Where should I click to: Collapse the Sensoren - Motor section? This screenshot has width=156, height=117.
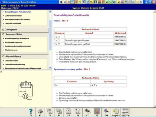point(3,34)
